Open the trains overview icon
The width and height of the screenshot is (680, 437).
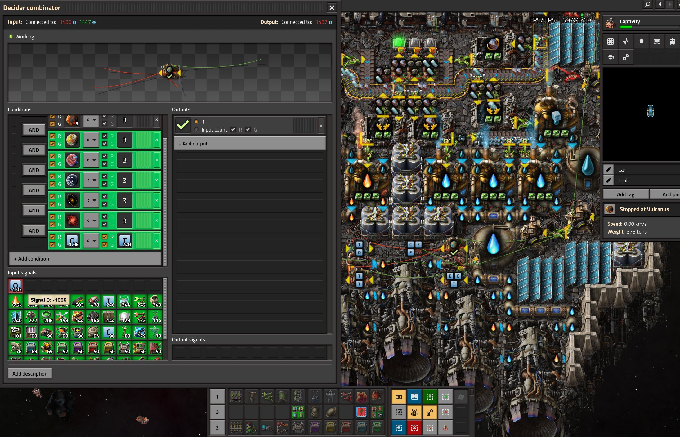(x=673, y=42)
